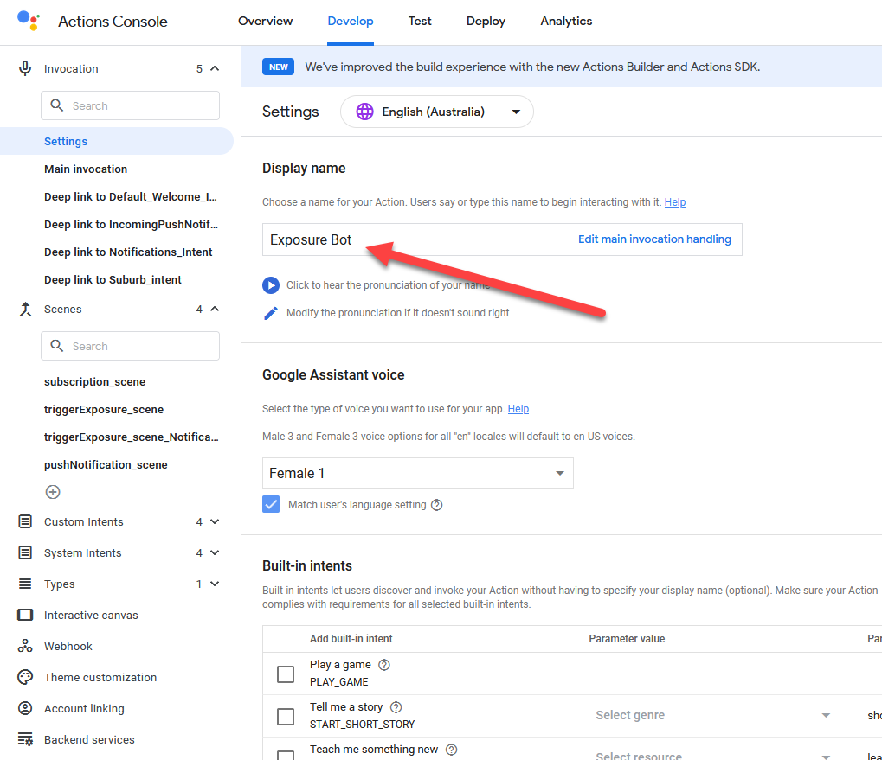Open the Female 1 voice dropdown

click(x=417, y=474)
